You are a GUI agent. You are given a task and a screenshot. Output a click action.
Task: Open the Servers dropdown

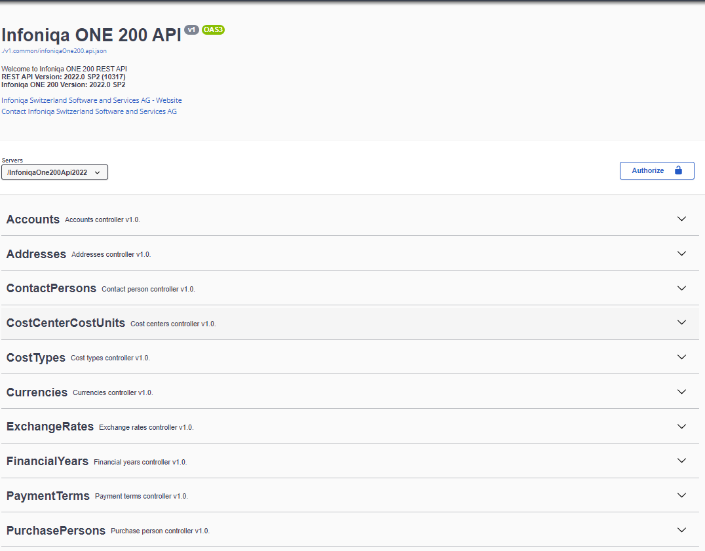tap(54, 172)
